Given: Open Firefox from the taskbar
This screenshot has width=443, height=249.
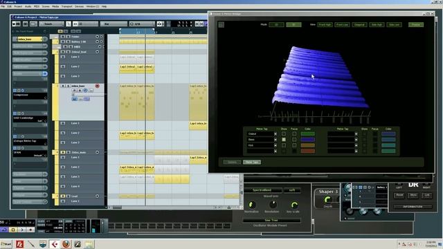Looking at the screenshot, I should 66,244.
